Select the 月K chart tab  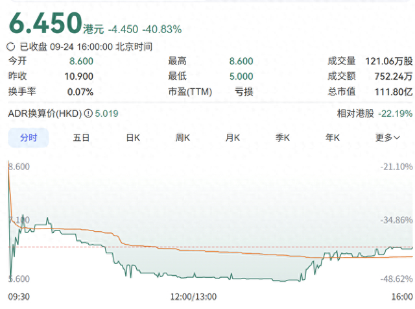[x=233, y=138]
